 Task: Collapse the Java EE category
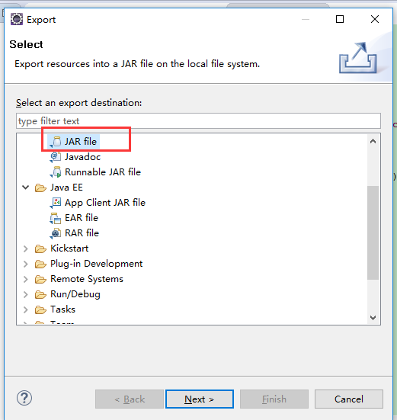coord(26,188)
